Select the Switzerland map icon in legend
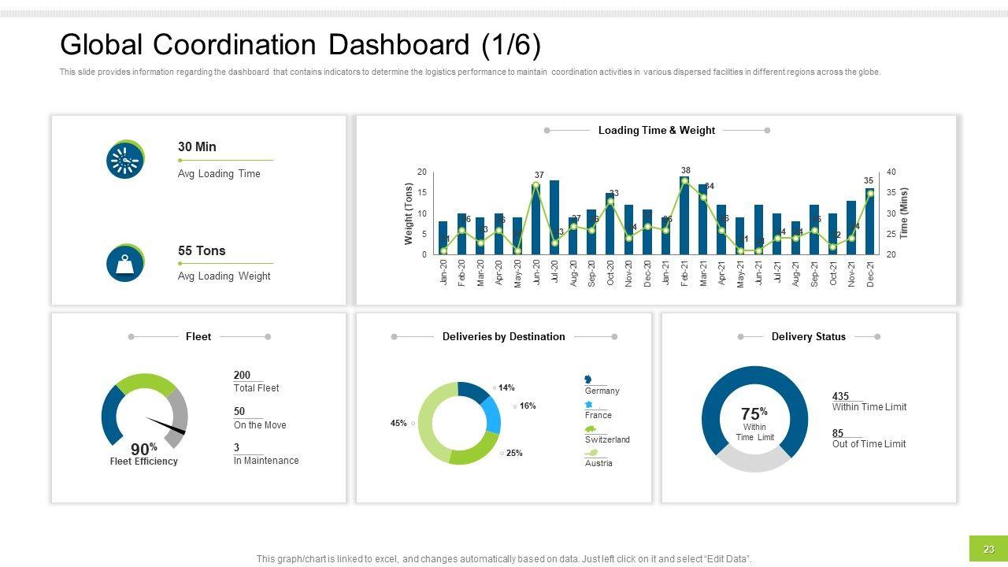This screenshot has width=1008, height=567. (591, 429)
